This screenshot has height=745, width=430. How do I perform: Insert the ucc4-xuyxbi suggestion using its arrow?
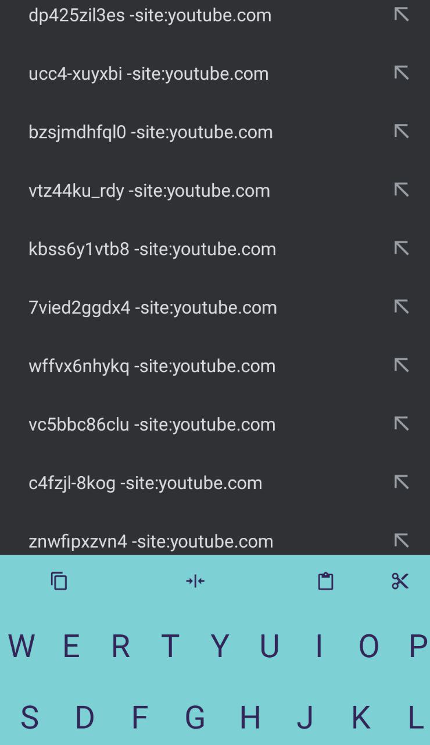(x=402, y=73)
